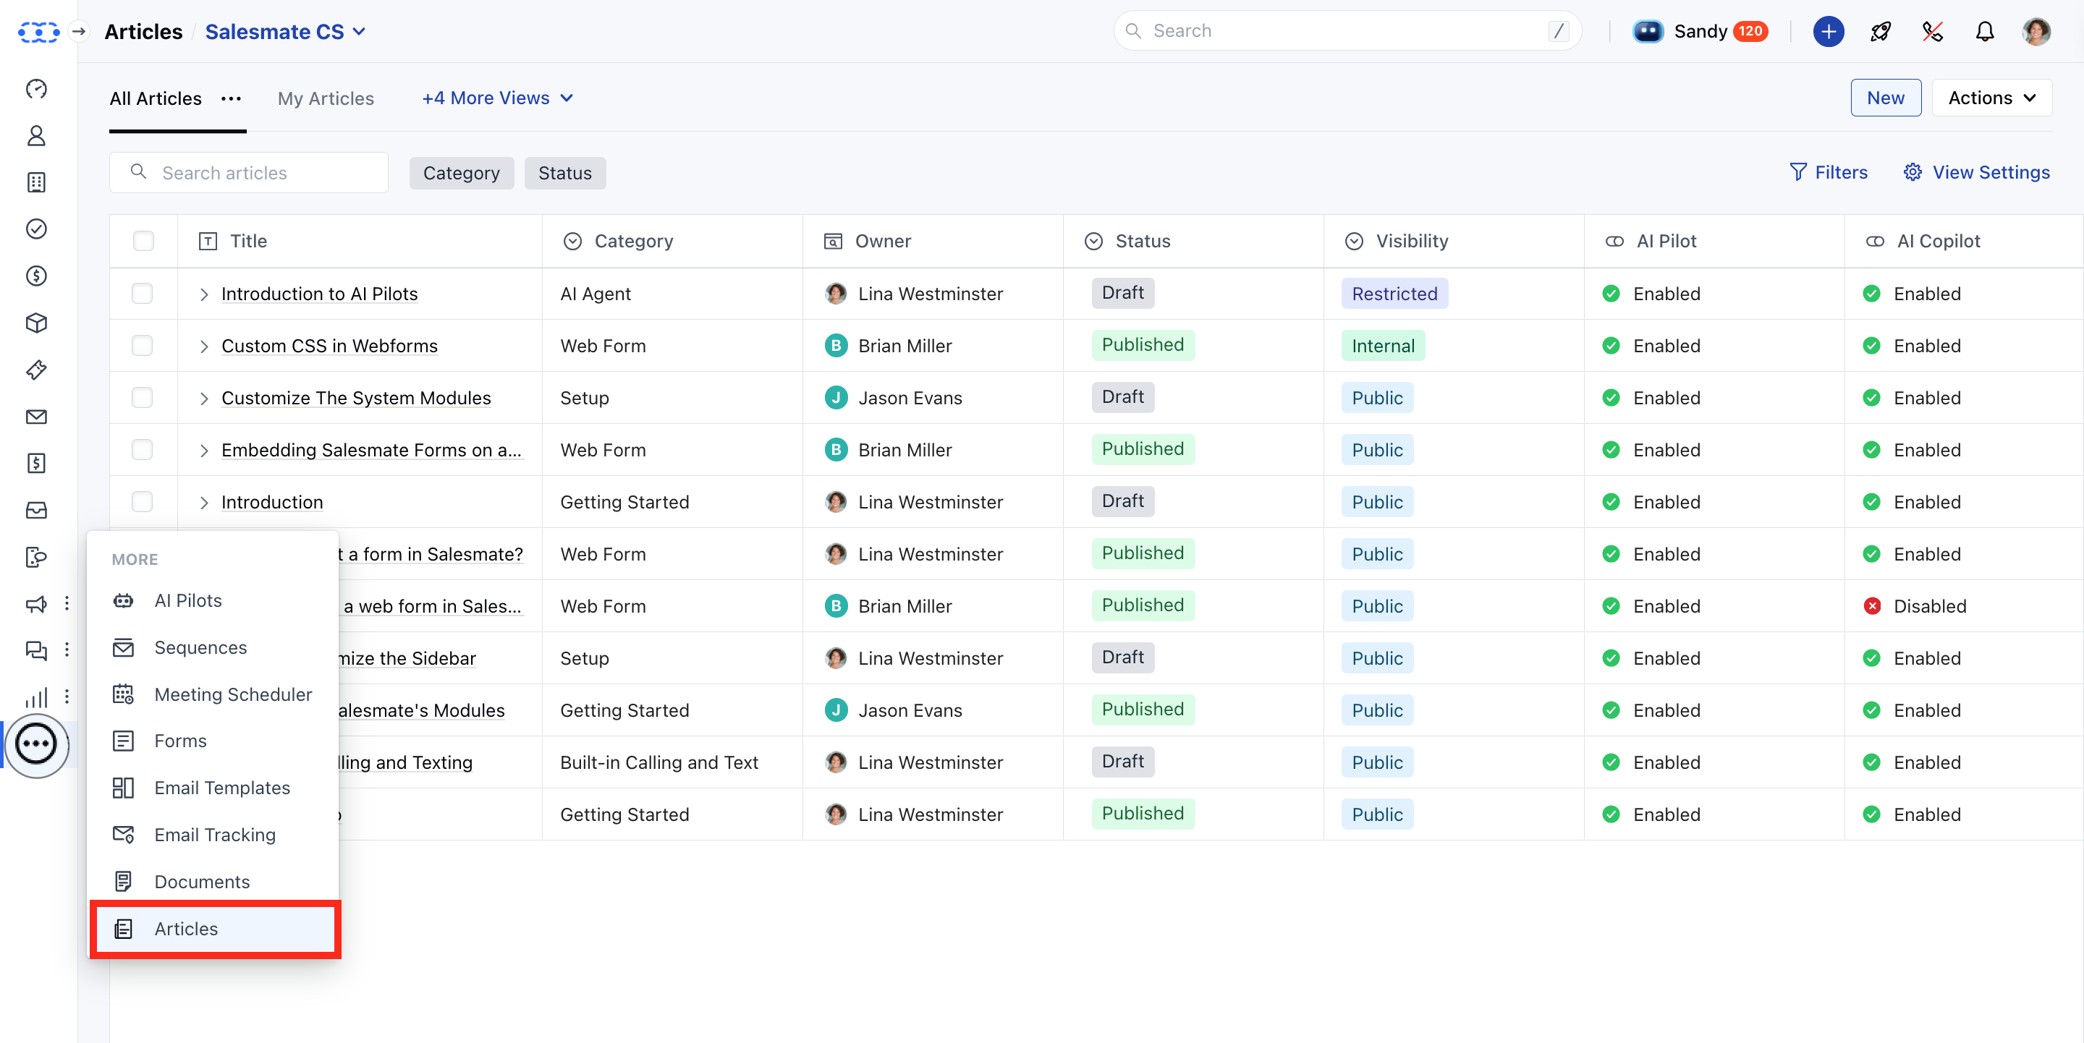Expand +4 More Views dropdown

(496, 98)
